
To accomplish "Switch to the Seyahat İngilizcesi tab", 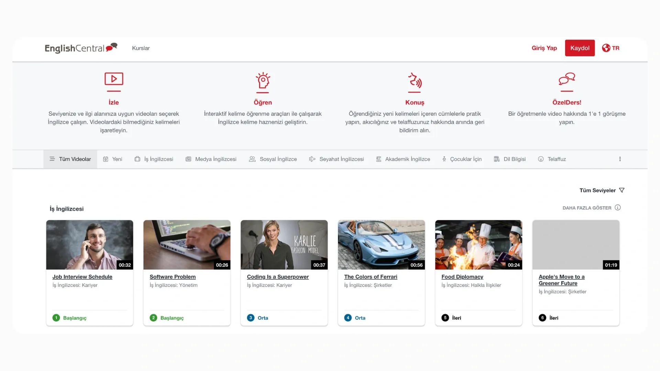I will pos(336,159).
